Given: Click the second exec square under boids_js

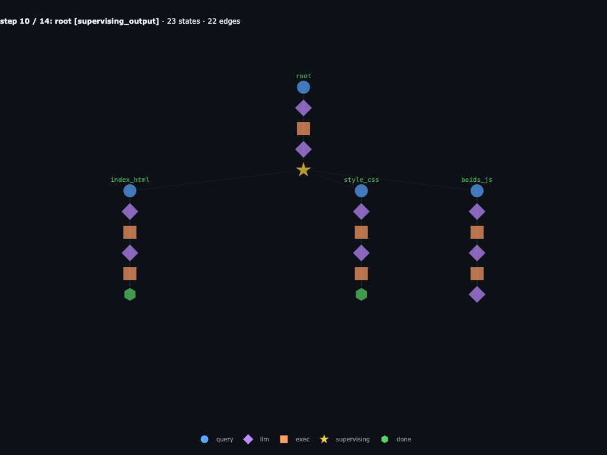Looking at the screenshot, I should tap(477, 274).
